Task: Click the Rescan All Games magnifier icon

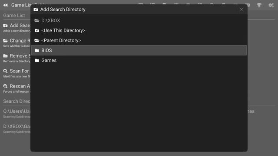Action: (5, 86)
